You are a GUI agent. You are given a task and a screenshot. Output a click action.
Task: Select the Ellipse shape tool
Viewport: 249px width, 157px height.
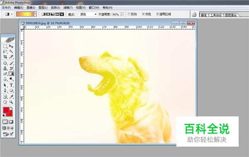click(11, 90)
